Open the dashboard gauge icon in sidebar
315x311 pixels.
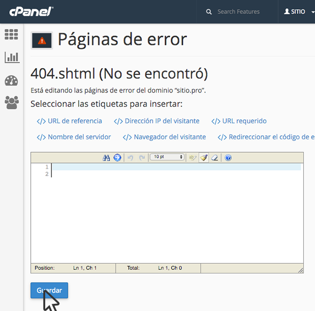11,81
